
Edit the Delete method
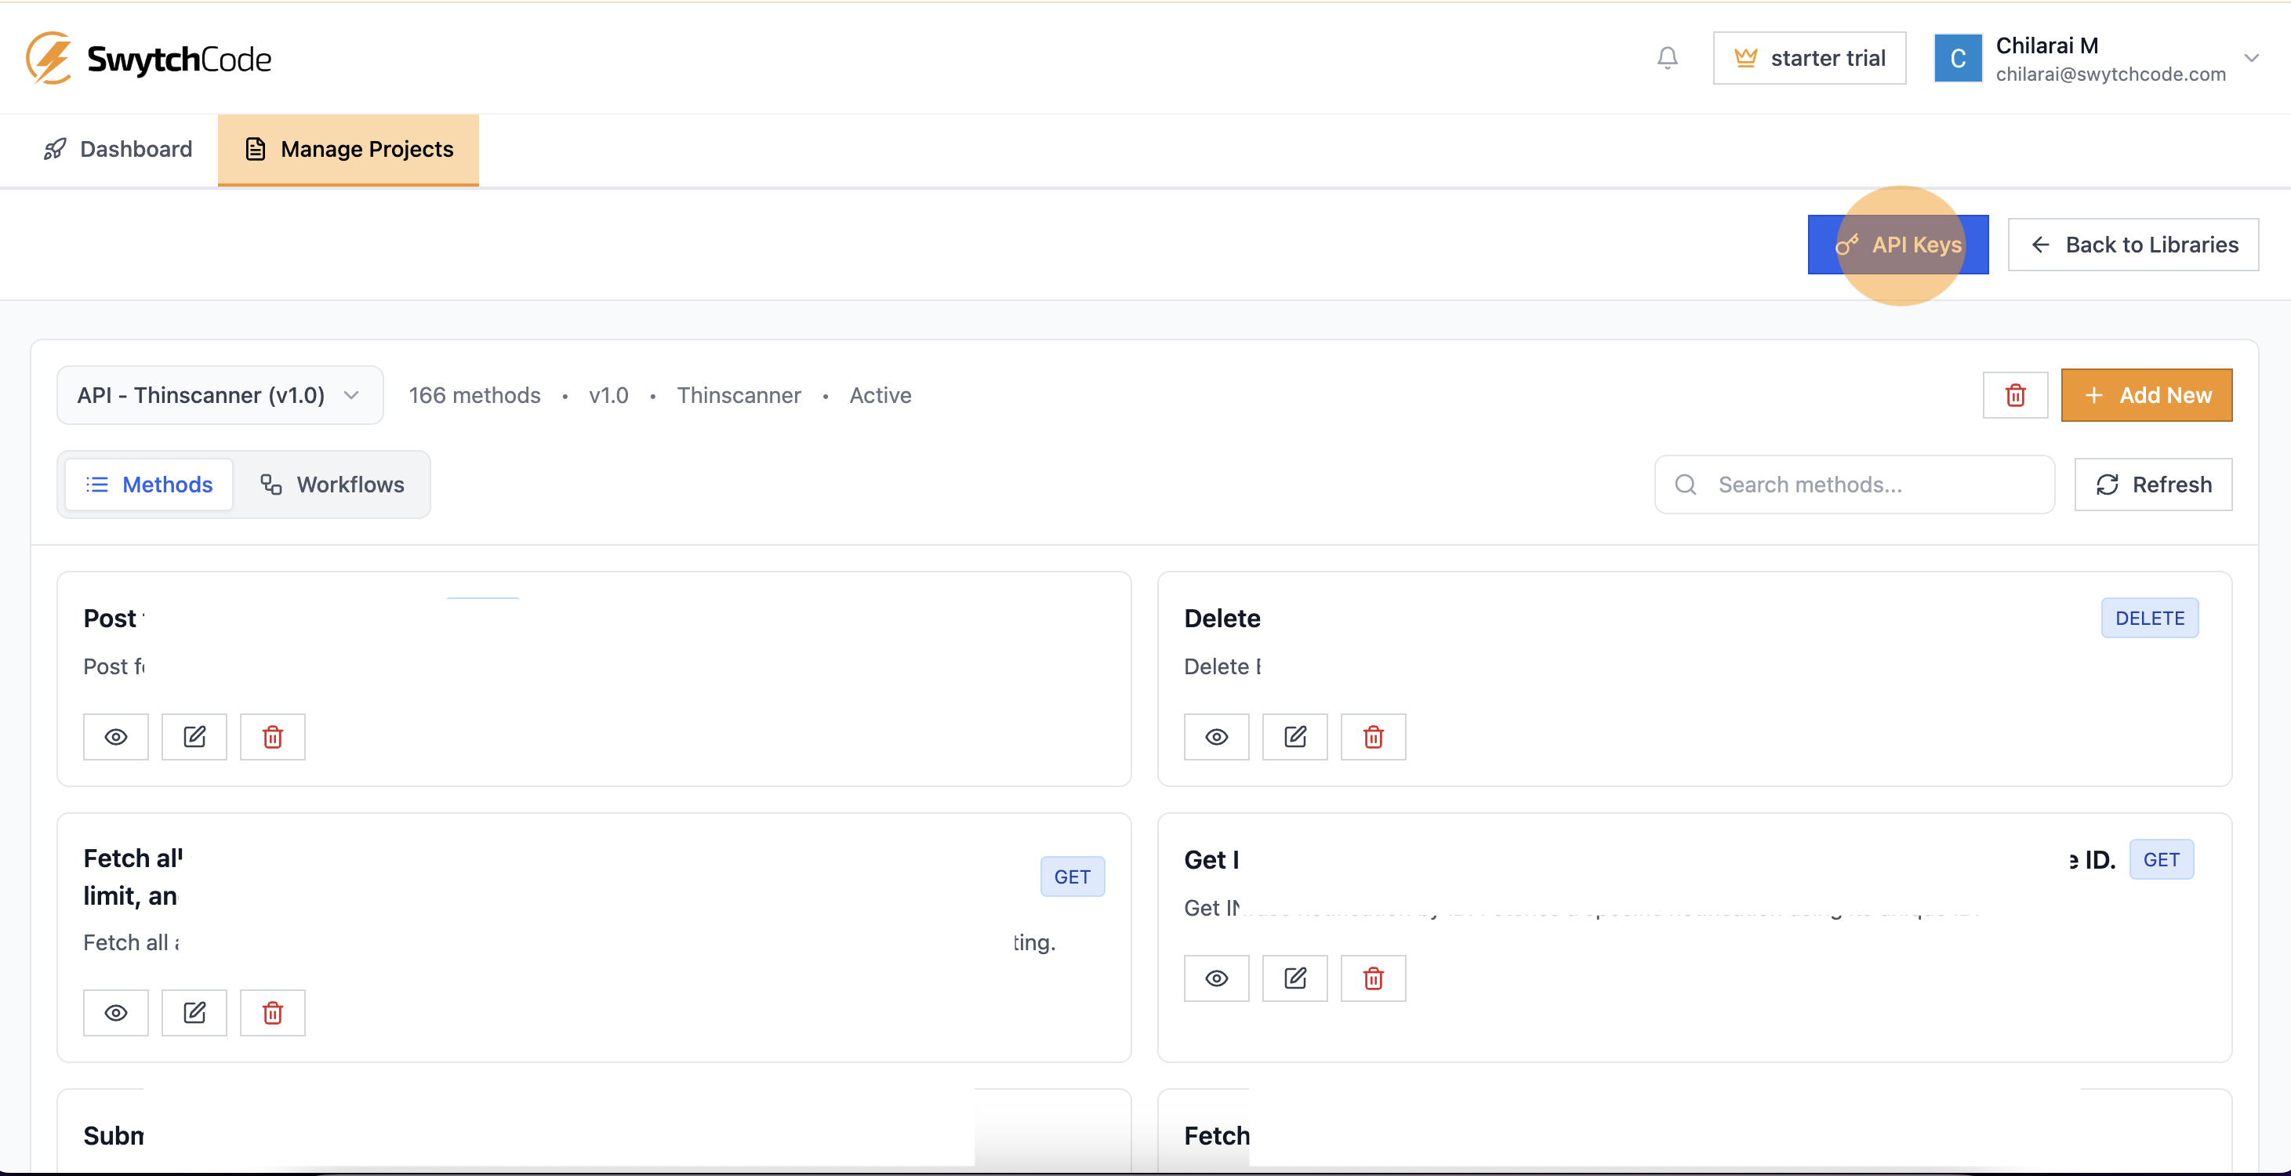point(1294,736)
